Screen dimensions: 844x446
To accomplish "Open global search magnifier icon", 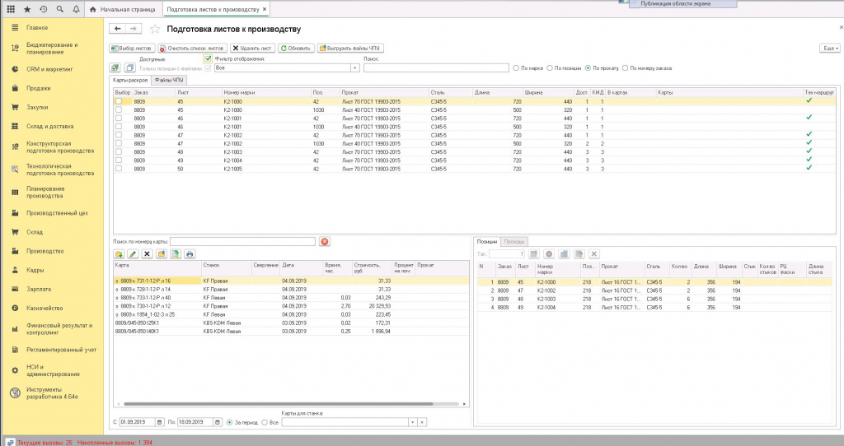I will pyautogui.click(x=59, y=9).
